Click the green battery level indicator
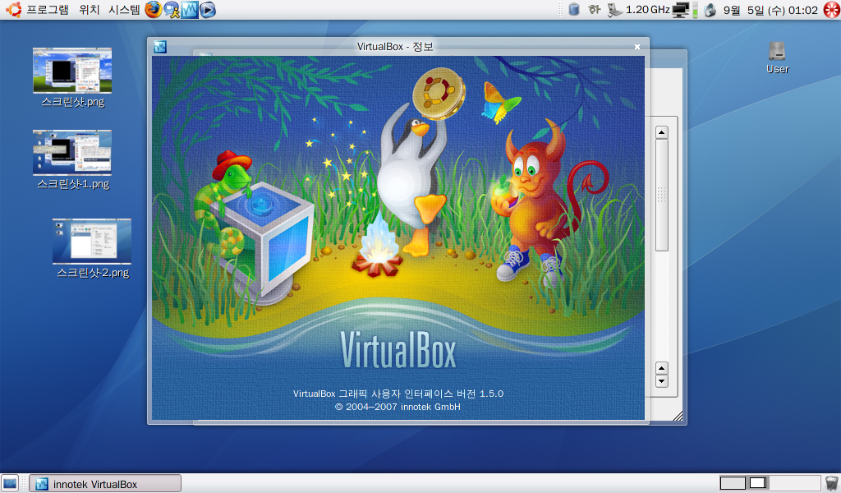The width and height of the screenshot is (841, 493). click(x=695, y=10)
